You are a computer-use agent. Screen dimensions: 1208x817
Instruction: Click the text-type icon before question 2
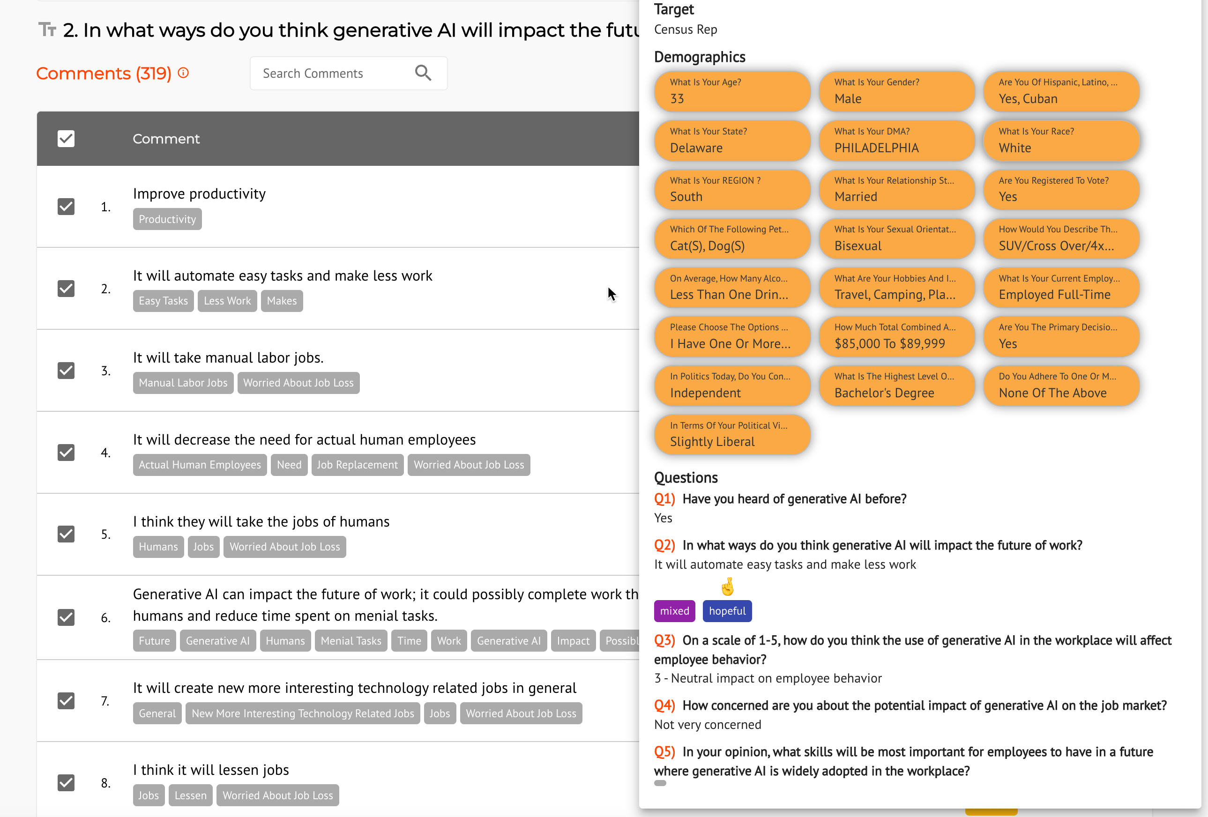[47, 30]
